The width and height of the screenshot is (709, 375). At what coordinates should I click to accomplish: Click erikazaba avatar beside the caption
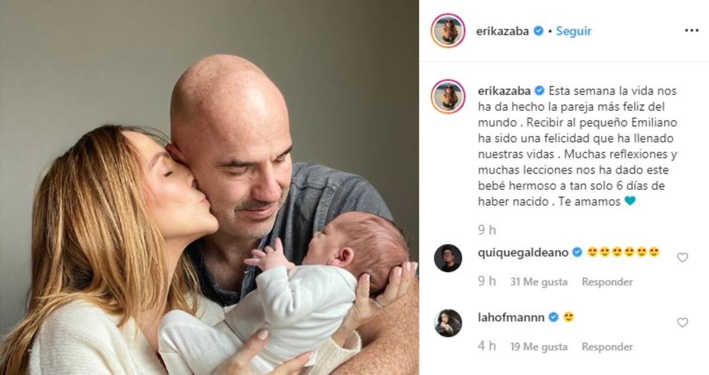pos(448,96)
